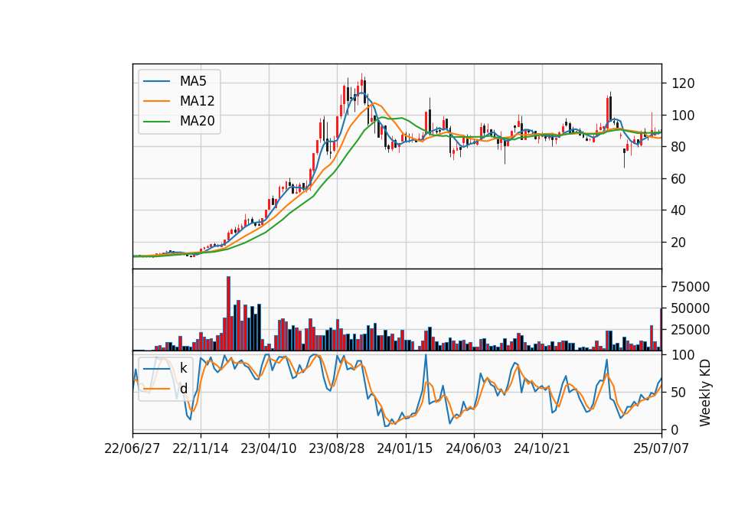Click the orange MA12 legend line sample

156,101
